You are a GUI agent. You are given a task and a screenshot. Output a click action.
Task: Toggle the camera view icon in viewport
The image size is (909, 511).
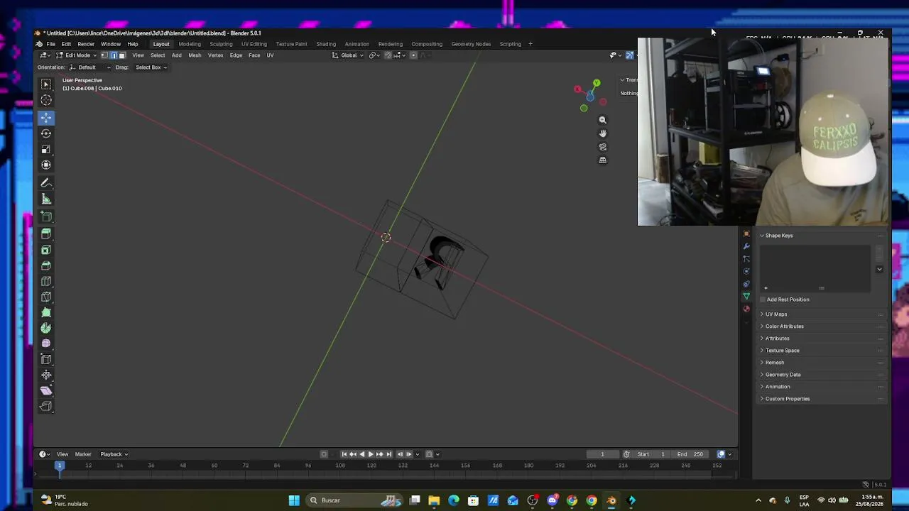603,147
